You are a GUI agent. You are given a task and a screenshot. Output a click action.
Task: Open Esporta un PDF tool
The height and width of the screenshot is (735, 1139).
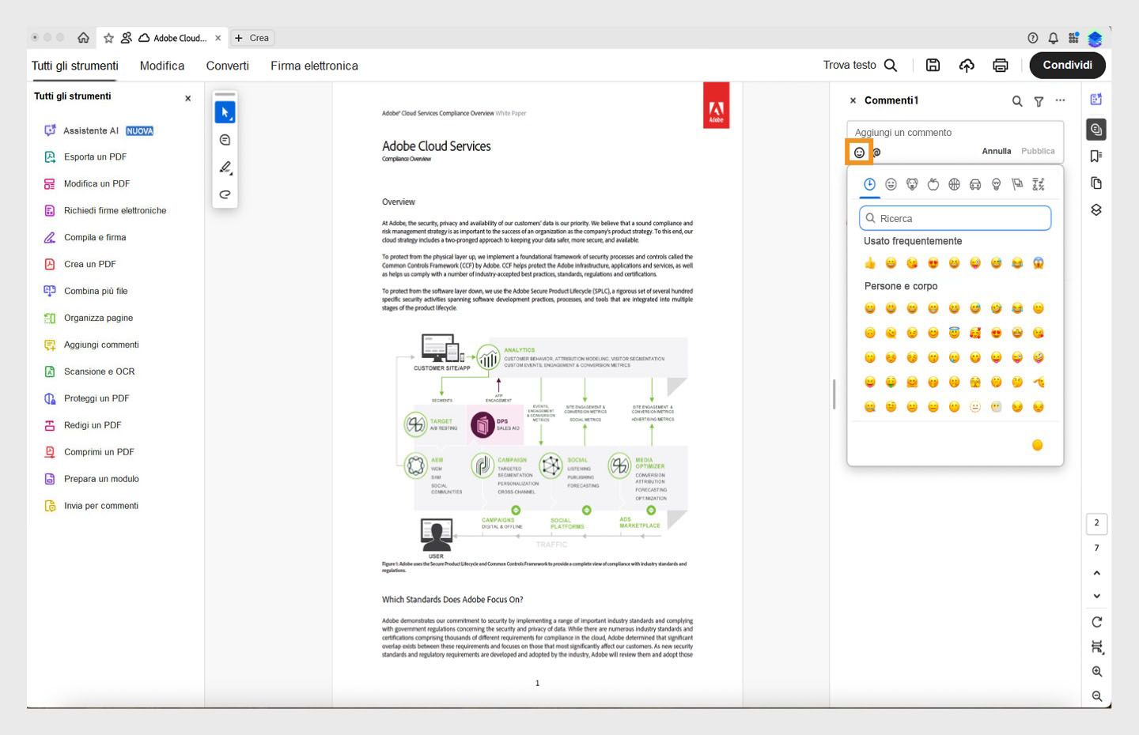(x=85, y=157)
